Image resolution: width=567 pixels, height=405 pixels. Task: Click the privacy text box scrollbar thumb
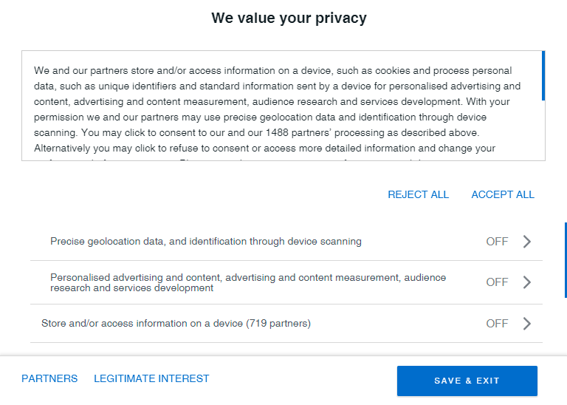(x=543, y=75)
